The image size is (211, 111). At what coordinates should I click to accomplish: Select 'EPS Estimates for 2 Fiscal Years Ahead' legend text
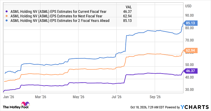[80, 21]
